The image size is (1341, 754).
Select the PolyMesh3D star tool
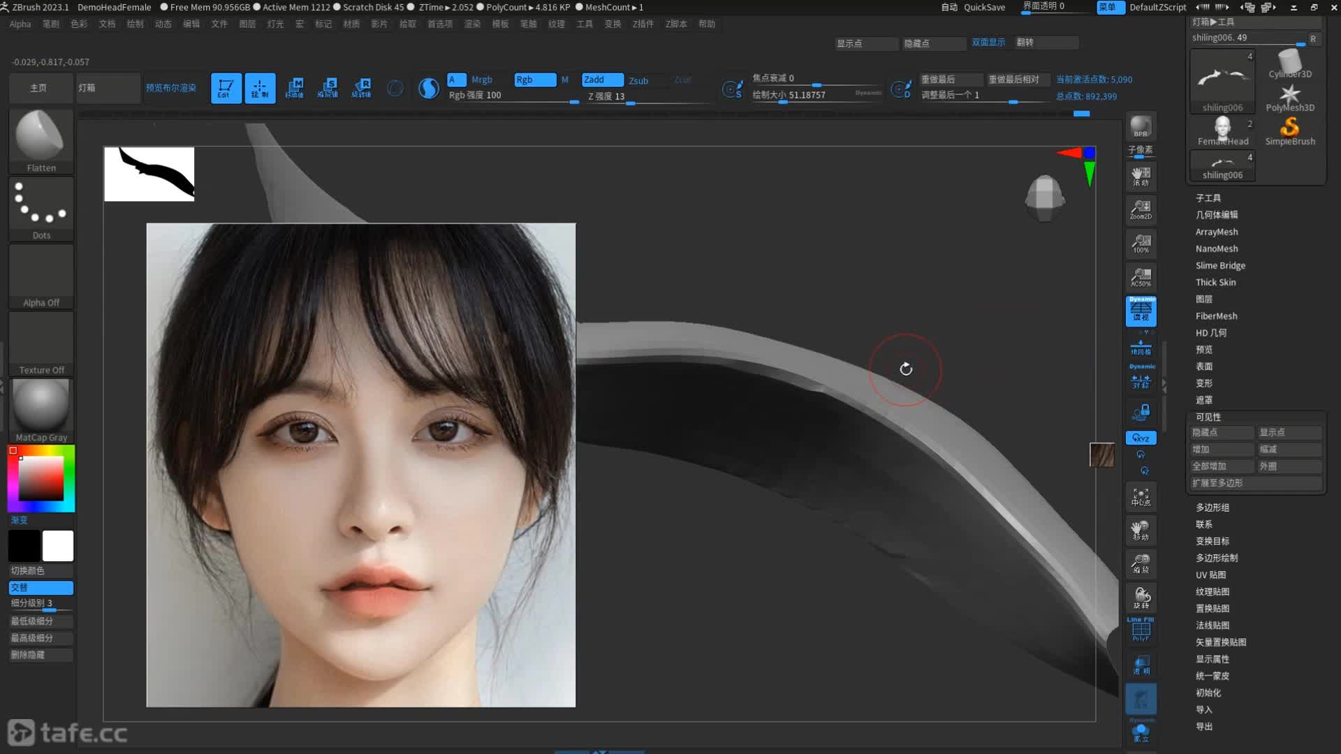pos(1290,98)
